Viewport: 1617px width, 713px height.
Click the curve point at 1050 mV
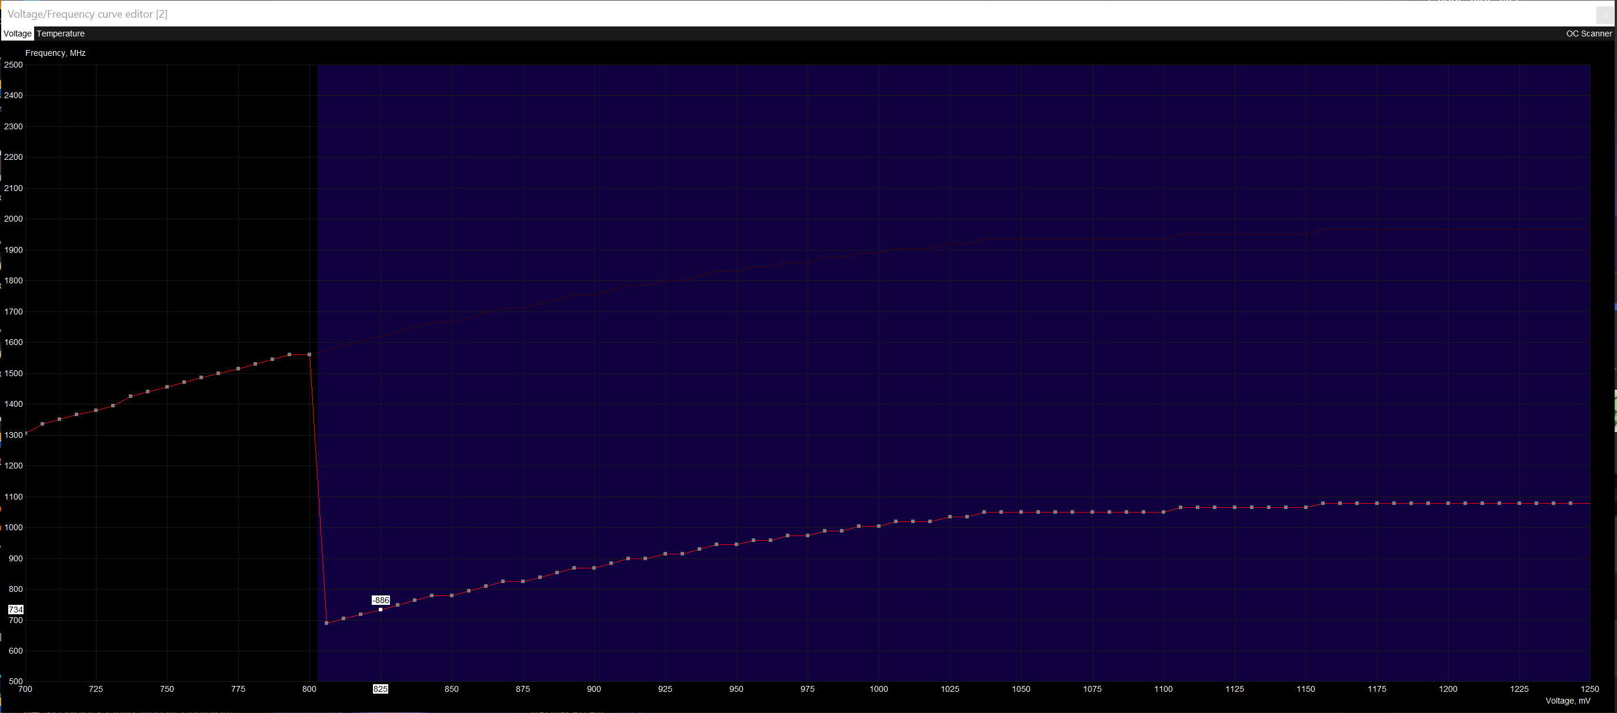point(1021,513)
